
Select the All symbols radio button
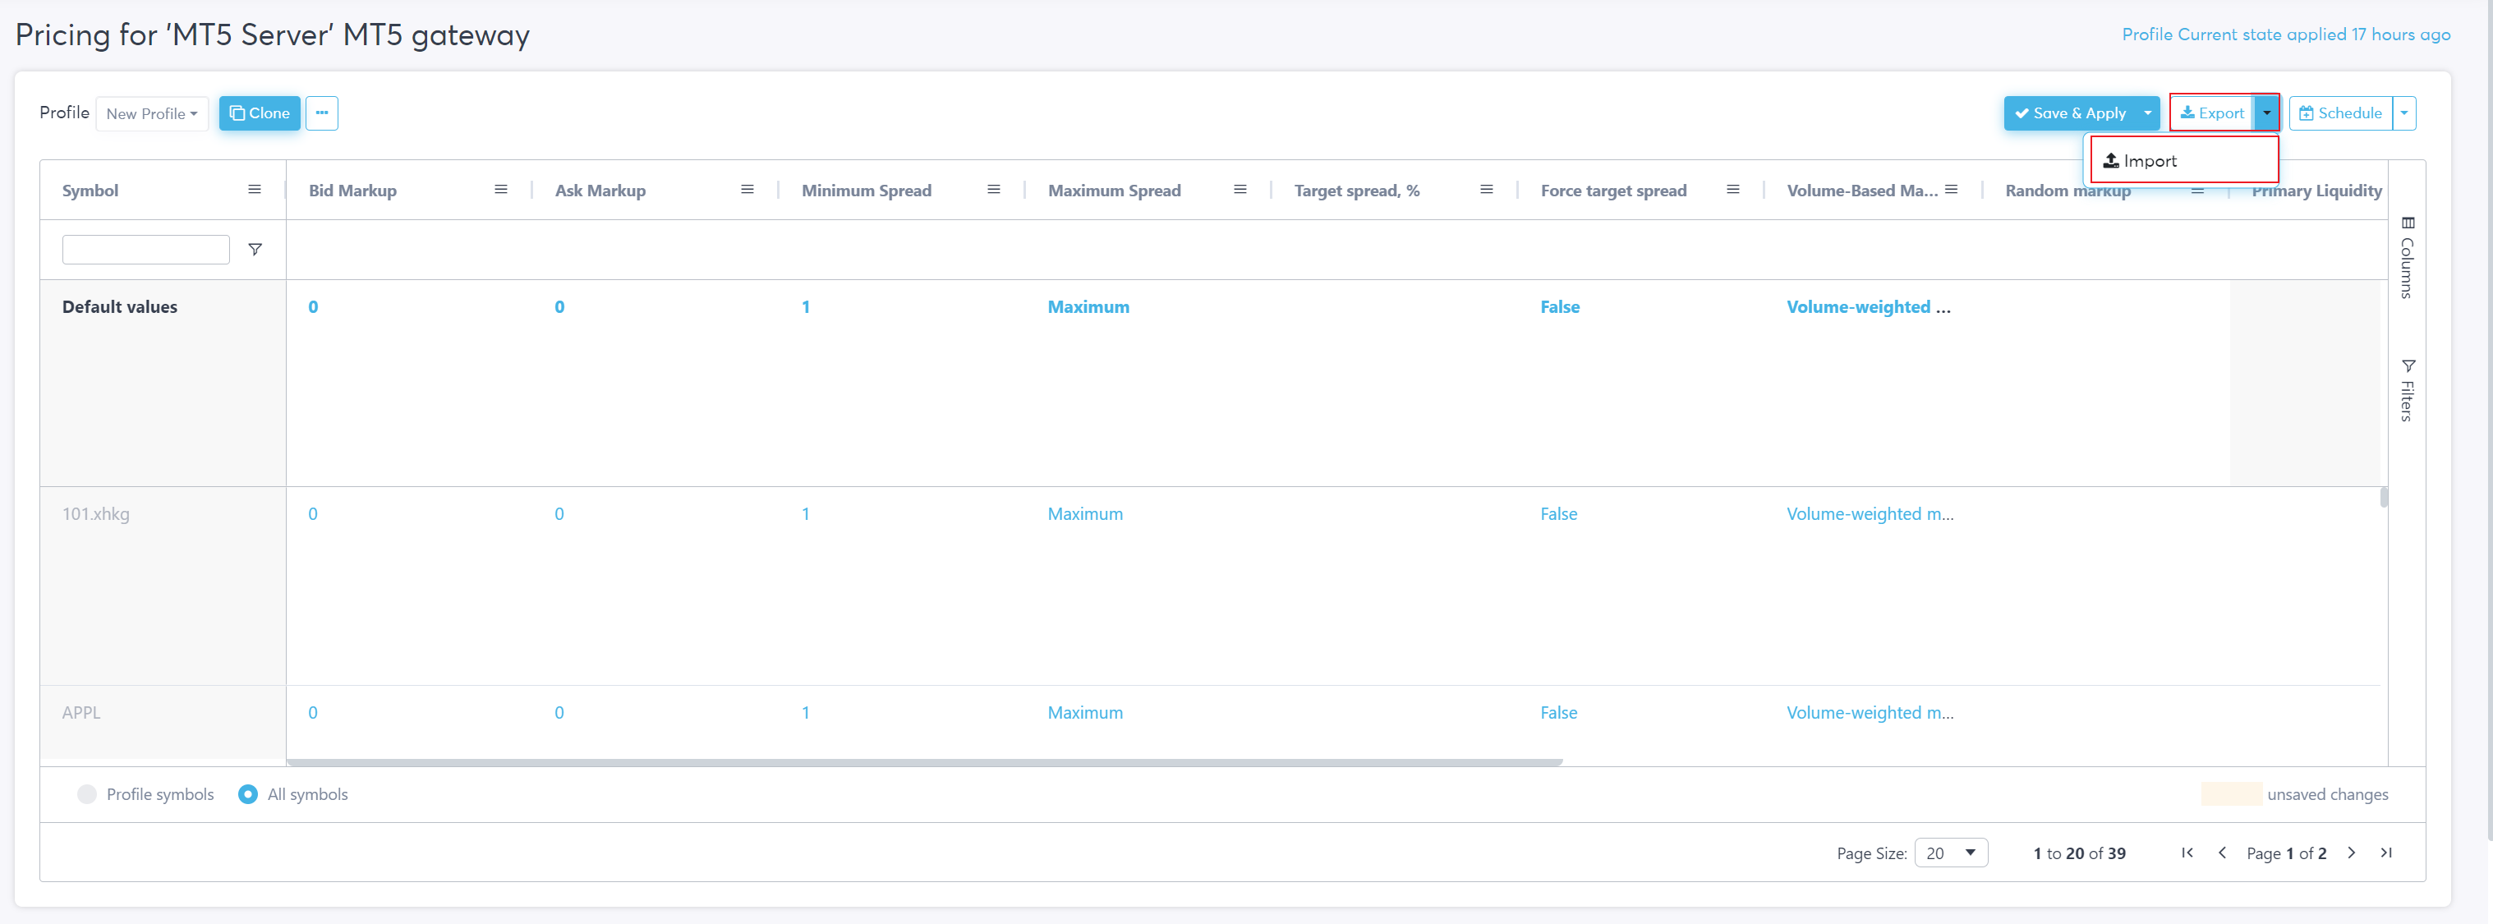248,793
